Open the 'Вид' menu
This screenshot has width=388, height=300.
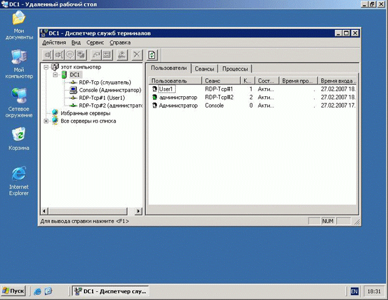click(76, 42)
